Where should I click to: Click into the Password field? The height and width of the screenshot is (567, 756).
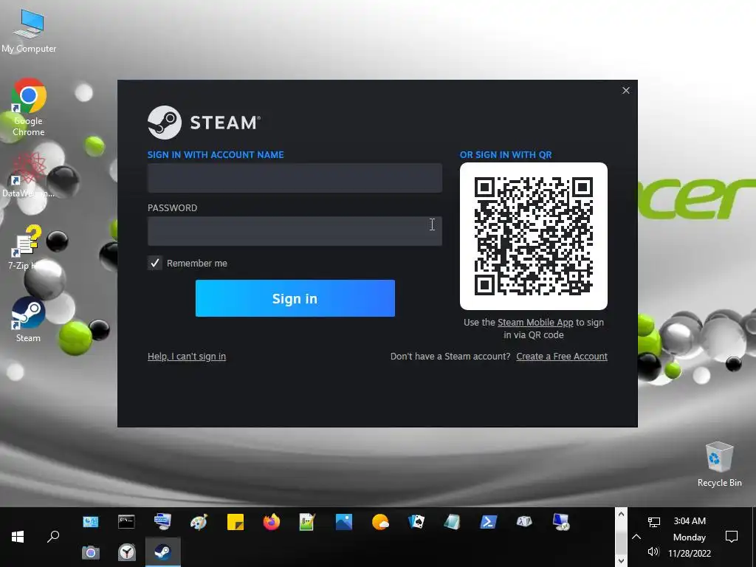pos(295,231)
